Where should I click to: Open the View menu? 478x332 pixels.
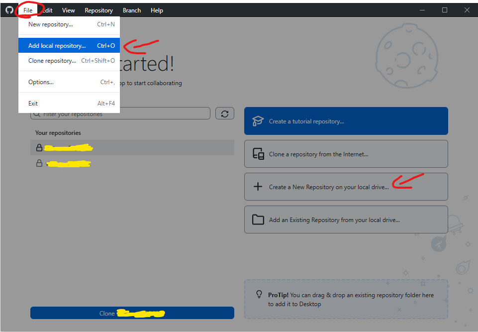(x=68, y=10)
